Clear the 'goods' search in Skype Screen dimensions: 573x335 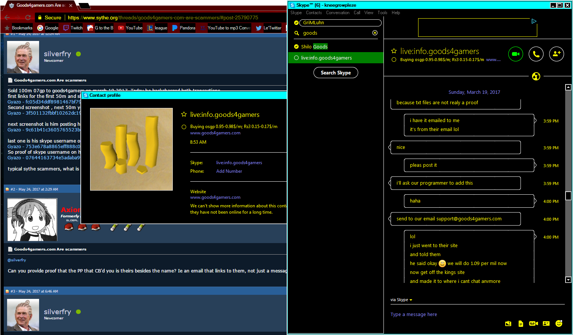coord(375,33)
